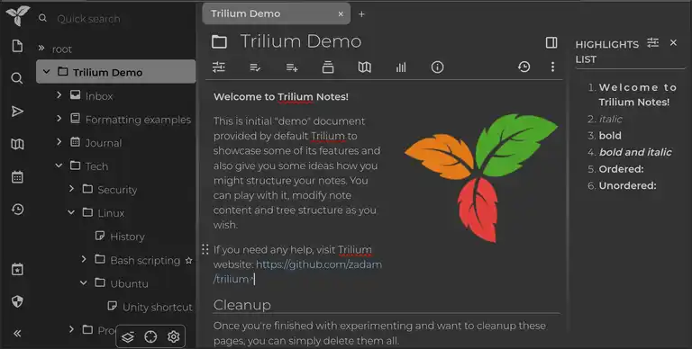Click the Trilium leaf logo menu

[x=18, y=15]
